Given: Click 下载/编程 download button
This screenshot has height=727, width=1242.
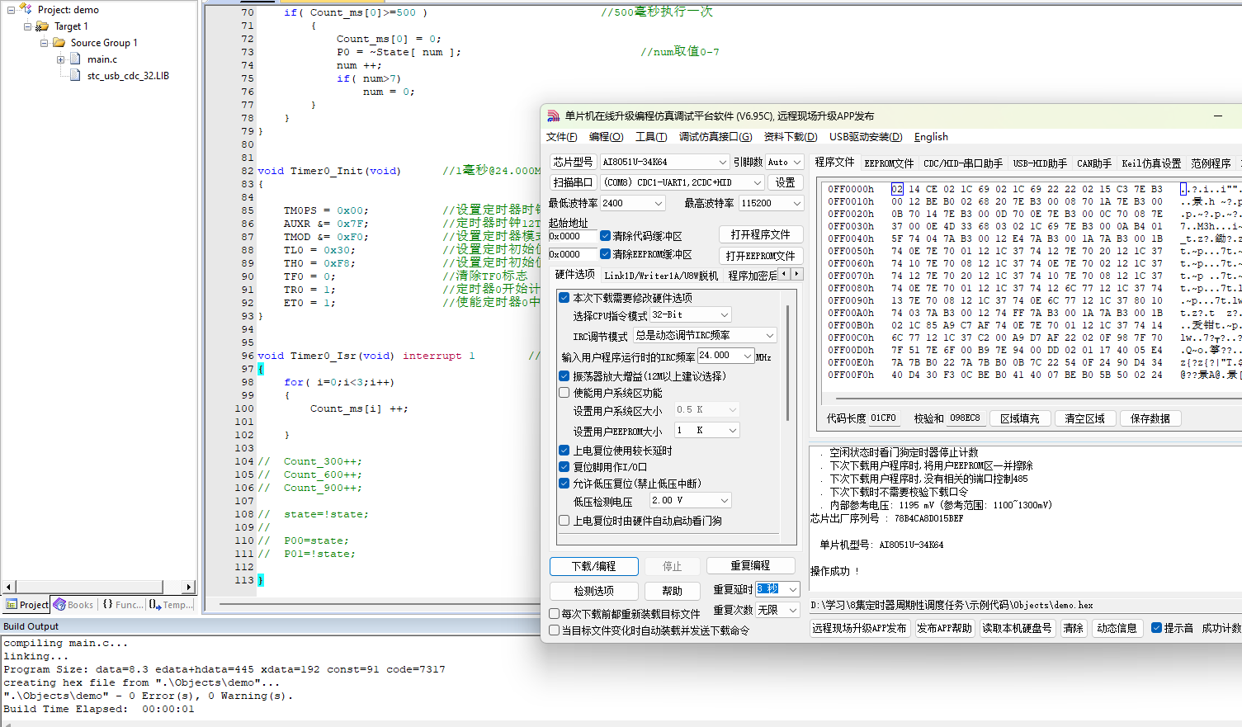Looking at the screenshot, I should click(x=594, y=566).
